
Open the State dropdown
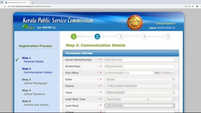click(139, 79)
